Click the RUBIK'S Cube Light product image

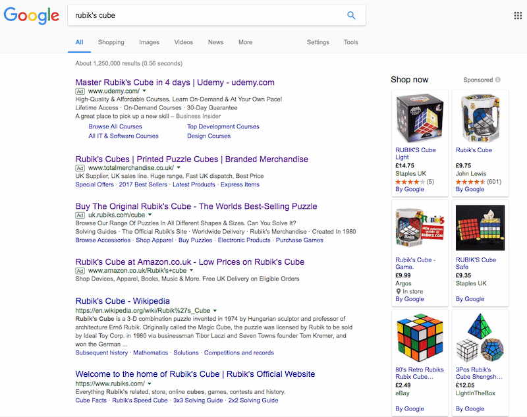click(420, 118)
